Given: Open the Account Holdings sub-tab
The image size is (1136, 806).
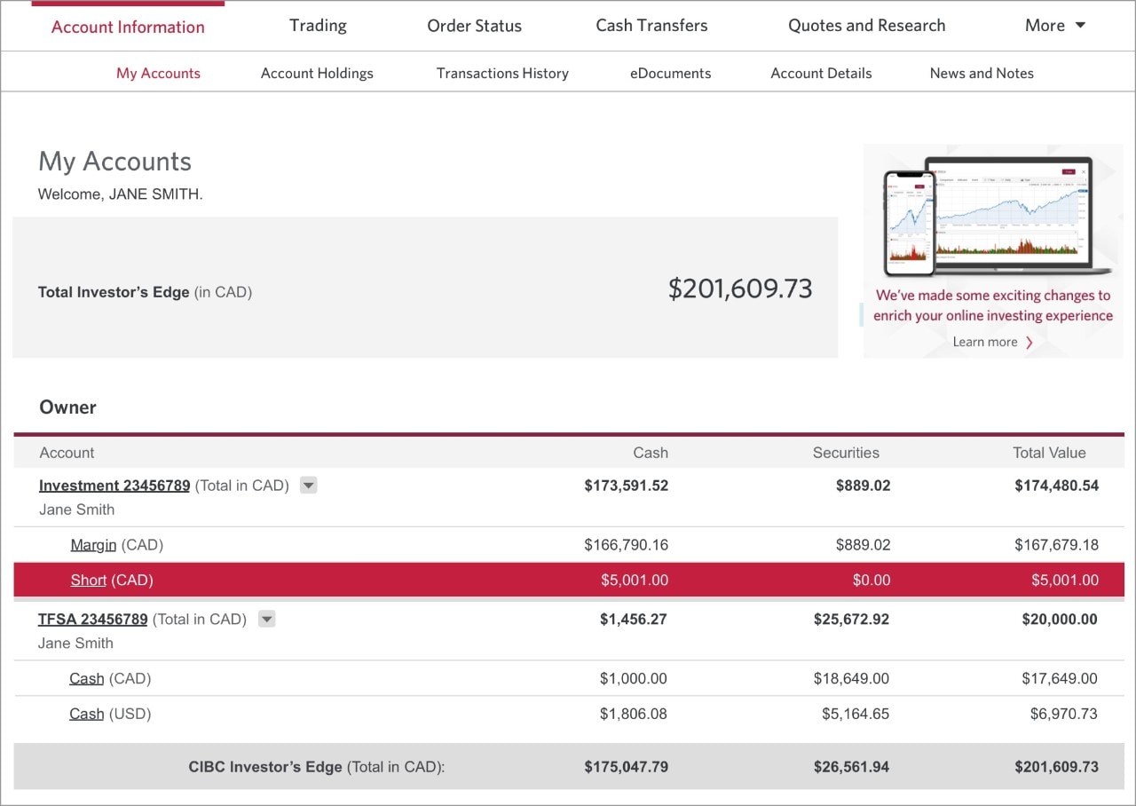Looking at the screenshot, I should (x=317, y=74).
